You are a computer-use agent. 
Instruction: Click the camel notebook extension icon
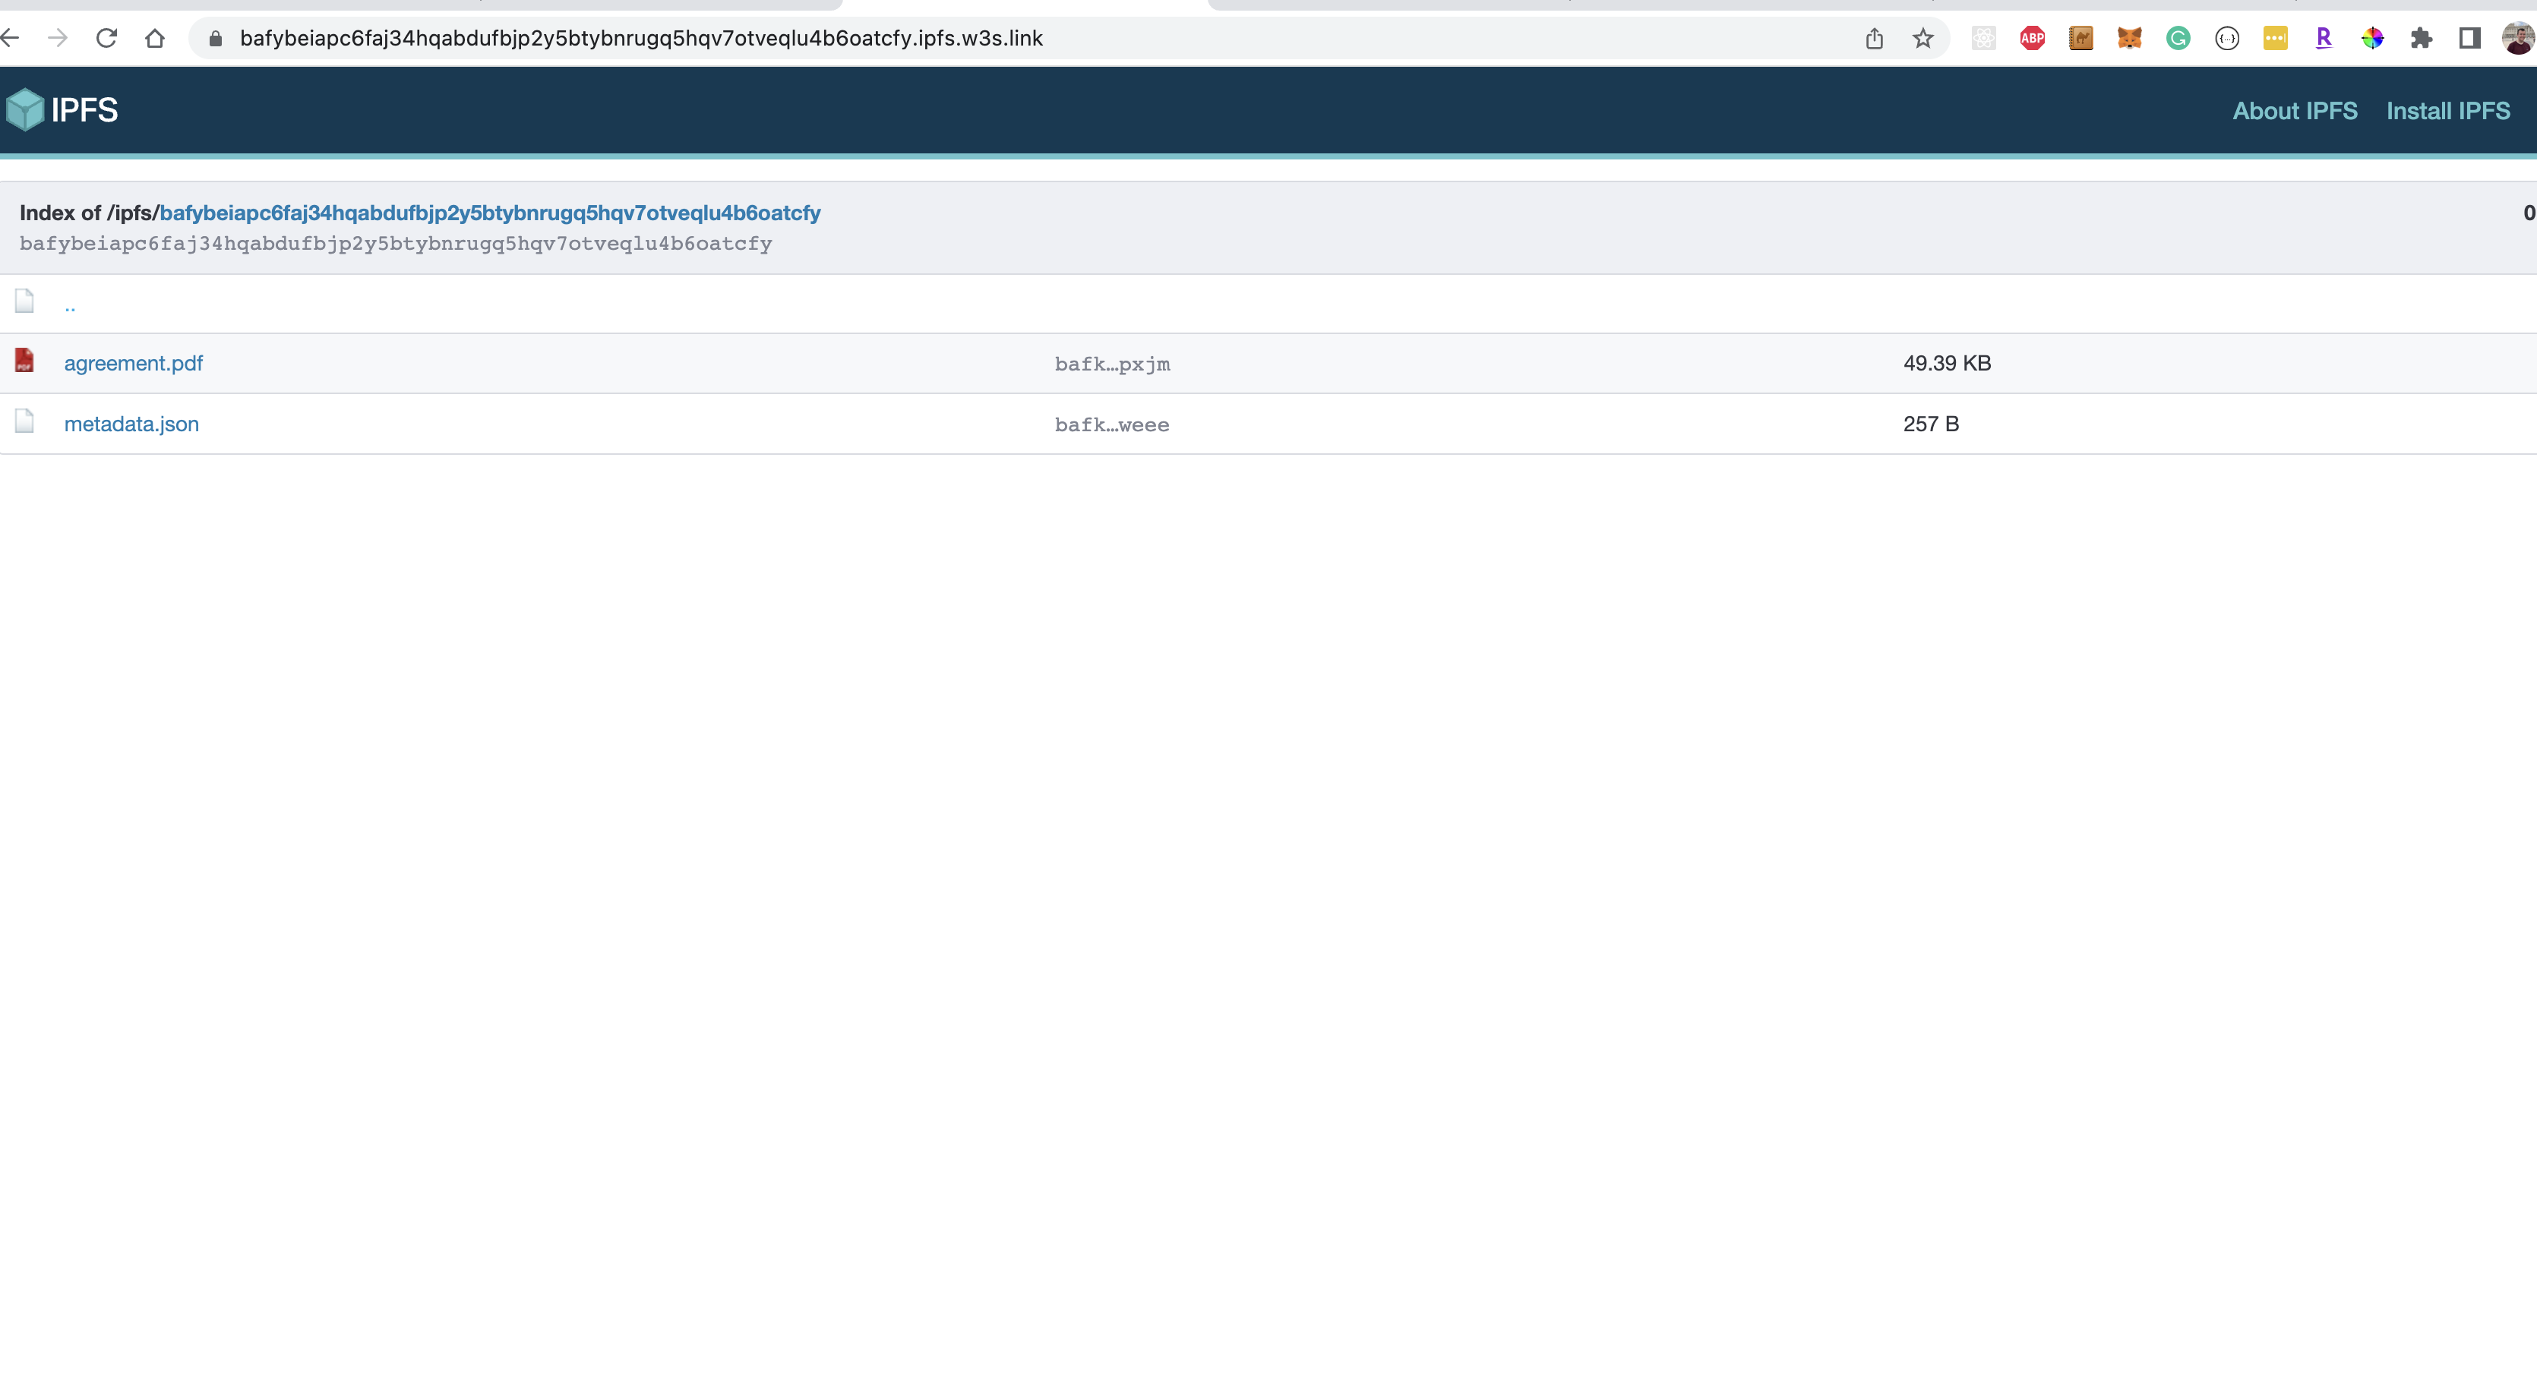click(x=2080, y=39)
